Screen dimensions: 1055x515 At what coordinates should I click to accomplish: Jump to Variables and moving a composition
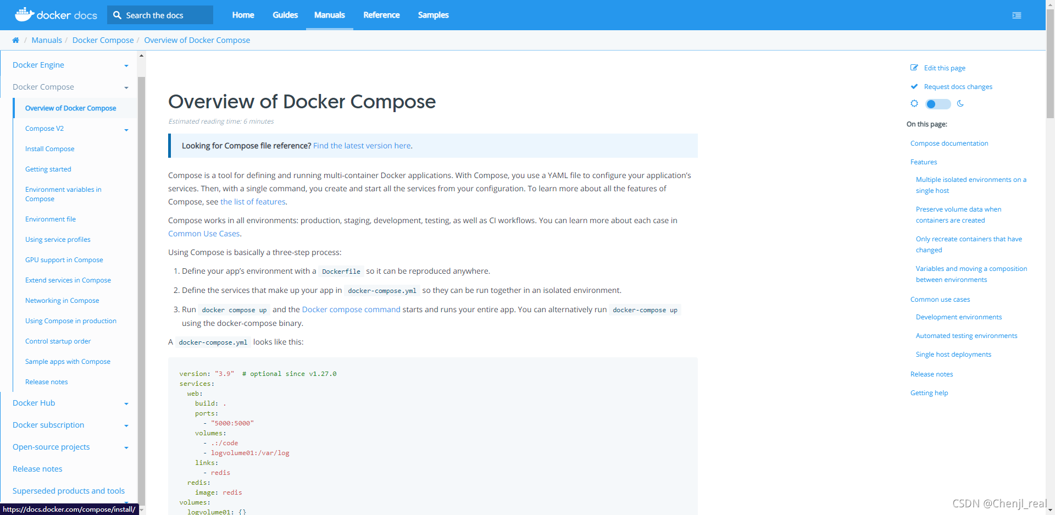pos(971,274)
